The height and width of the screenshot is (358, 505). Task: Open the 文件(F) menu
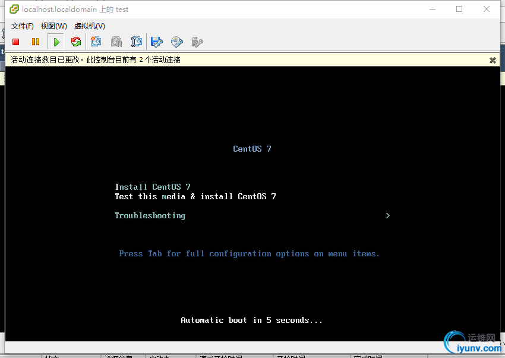(x=22, y=26)
